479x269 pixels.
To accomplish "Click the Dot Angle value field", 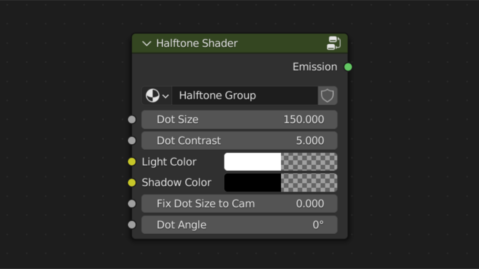I will (239, 225).
